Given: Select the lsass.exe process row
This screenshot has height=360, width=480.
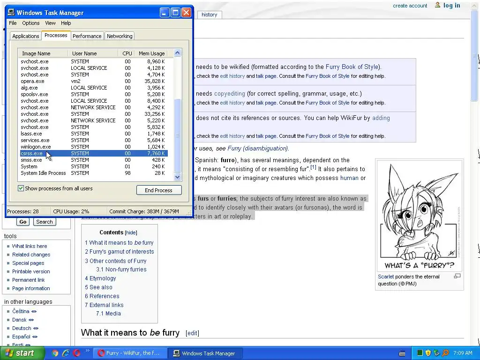Looking at the screenshot, I should point(94,134).
